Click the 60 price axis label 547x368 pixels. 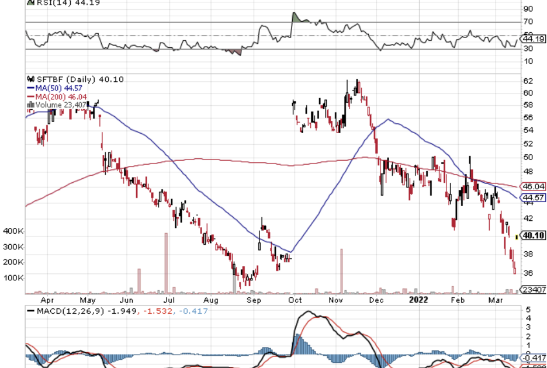528,92
